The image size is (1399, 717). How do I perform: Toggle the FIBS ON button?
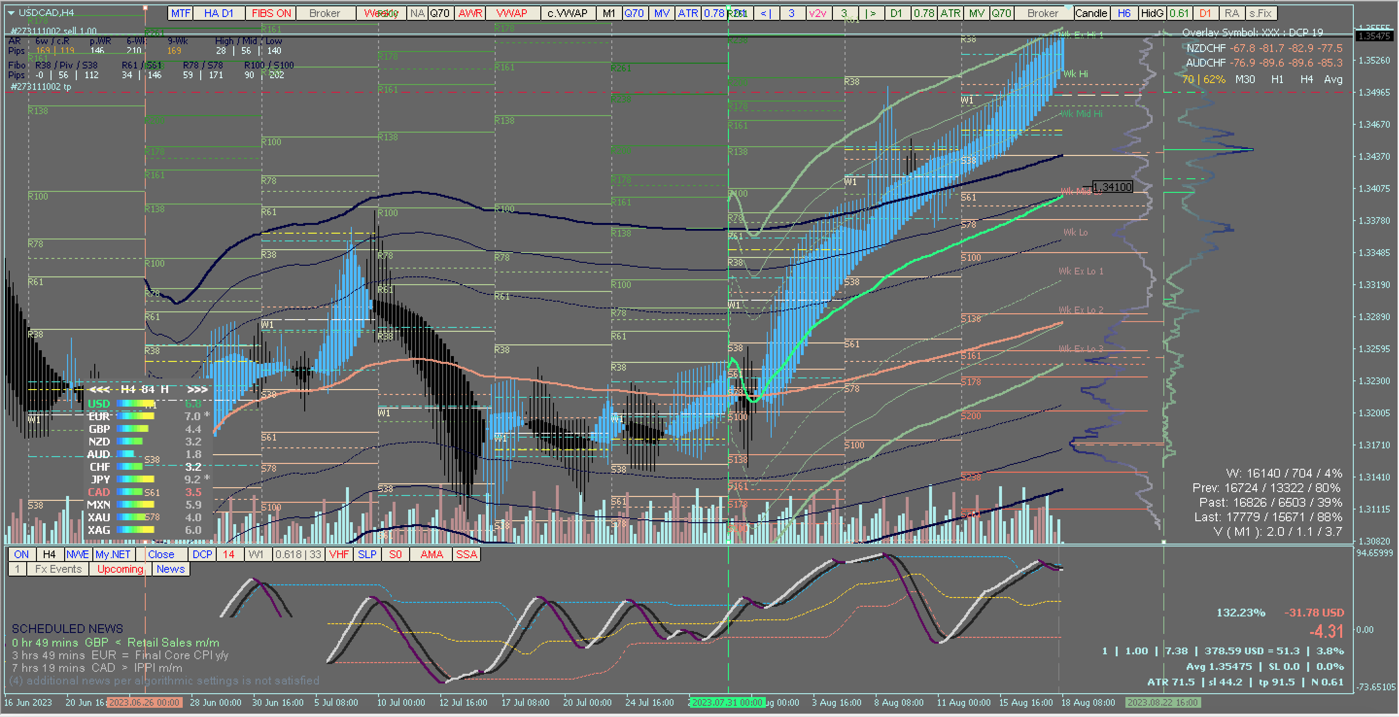coord(271,13)
